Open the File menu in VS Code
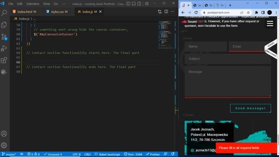This screenshot has width=279, height=157. click(11, 4)
